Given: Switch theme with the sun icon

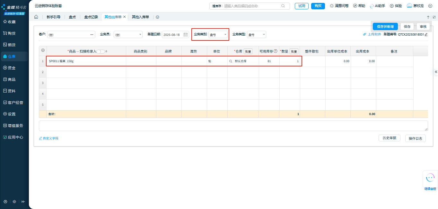Looking at the screenshot, I should (x=14, y=202).
